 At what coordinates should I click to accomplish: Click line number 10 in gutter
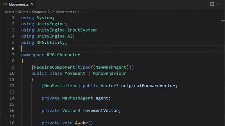coord(12,73)
